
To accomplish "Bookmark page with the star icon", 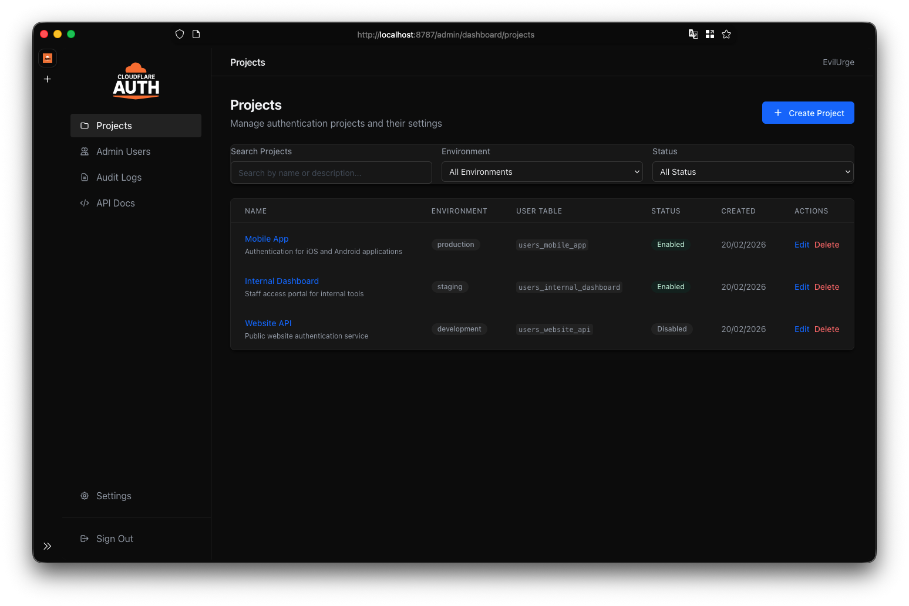I will [x=726, y=34].
